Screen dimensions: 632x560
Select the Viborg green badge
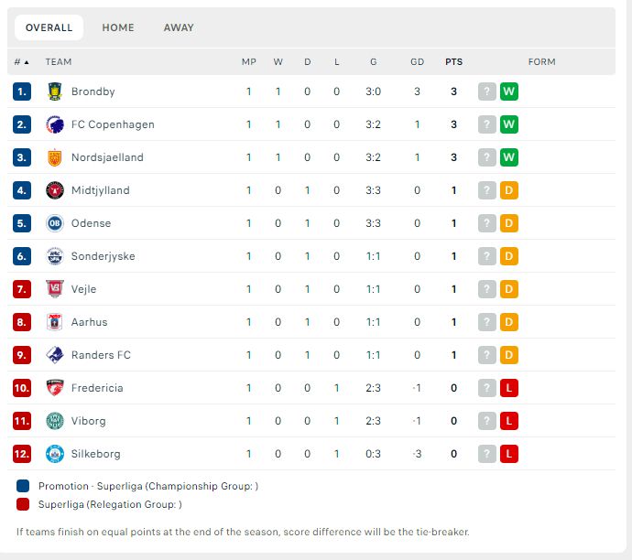(55, 421)
